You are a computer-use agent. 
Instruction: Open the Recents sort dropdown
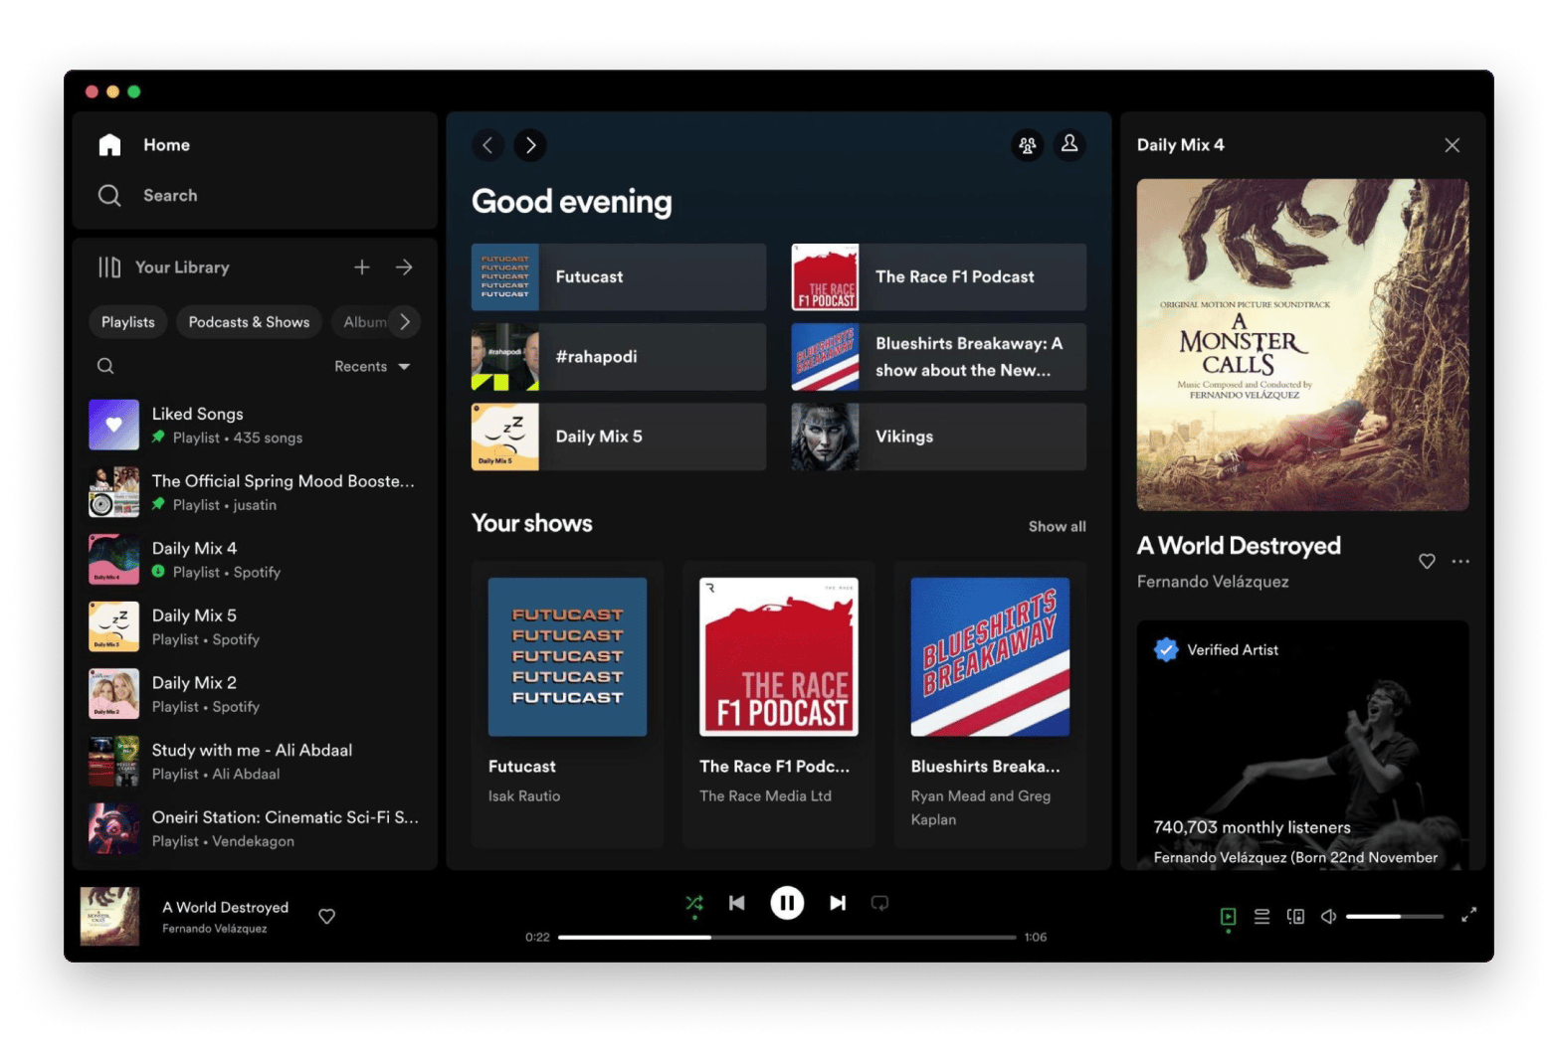(372, 366)
